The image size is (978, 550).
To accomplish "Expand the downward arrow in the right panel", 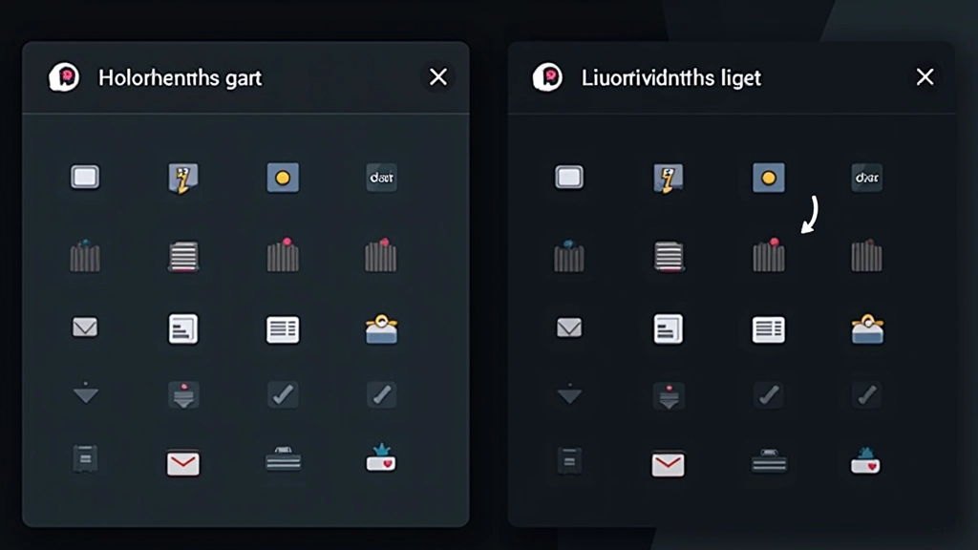I will pos(569,394).
